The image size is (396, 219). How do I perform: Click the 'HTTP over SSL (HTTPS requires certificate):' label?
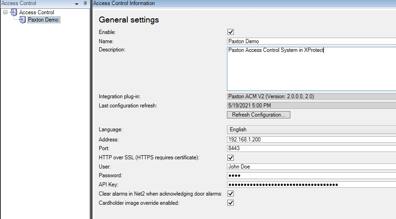tap(149, 157)
